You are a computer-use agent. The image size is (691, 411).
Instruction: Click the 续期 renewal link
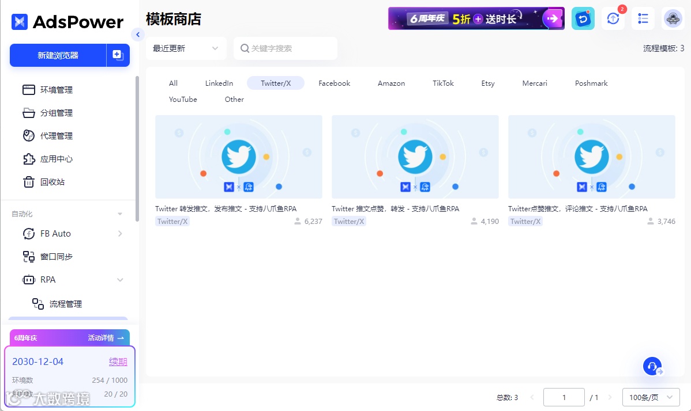[x=118, y=361]
